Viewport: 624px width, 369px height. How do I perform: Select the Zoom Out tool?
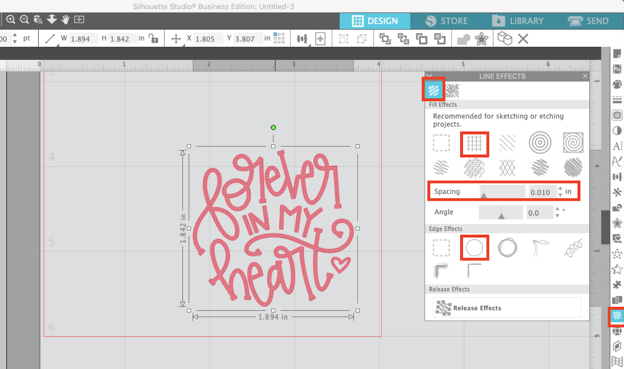(x=24, y=19)
